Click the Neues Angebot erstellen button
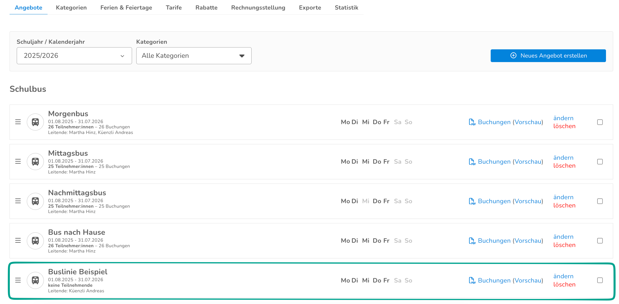619x304 pixels. [548, 56]
